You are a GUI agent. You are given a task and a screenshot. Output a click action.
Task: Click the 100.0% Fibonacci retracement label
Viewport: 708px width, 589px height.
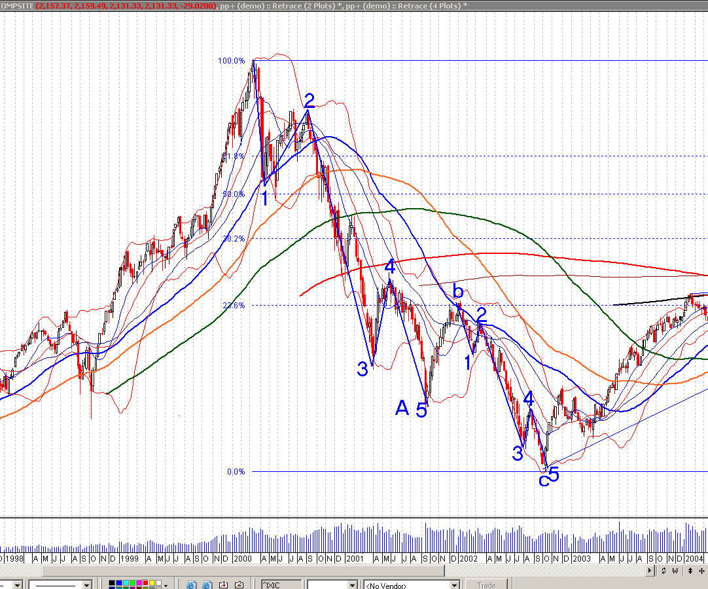pos(231,60)
